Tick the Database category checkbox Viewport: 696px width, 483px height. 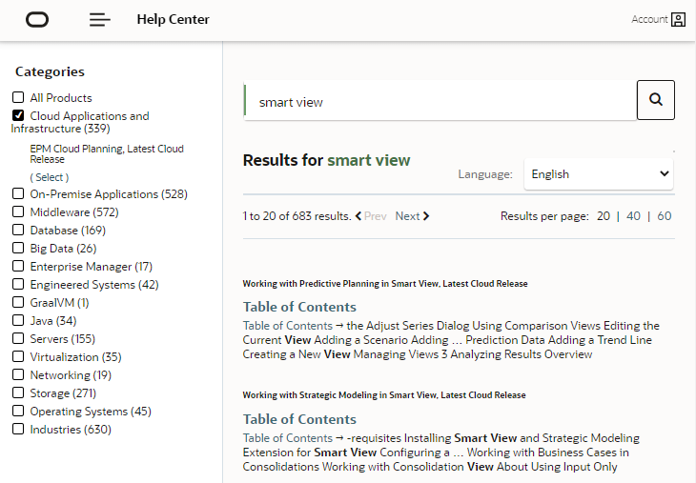[18, 231]
